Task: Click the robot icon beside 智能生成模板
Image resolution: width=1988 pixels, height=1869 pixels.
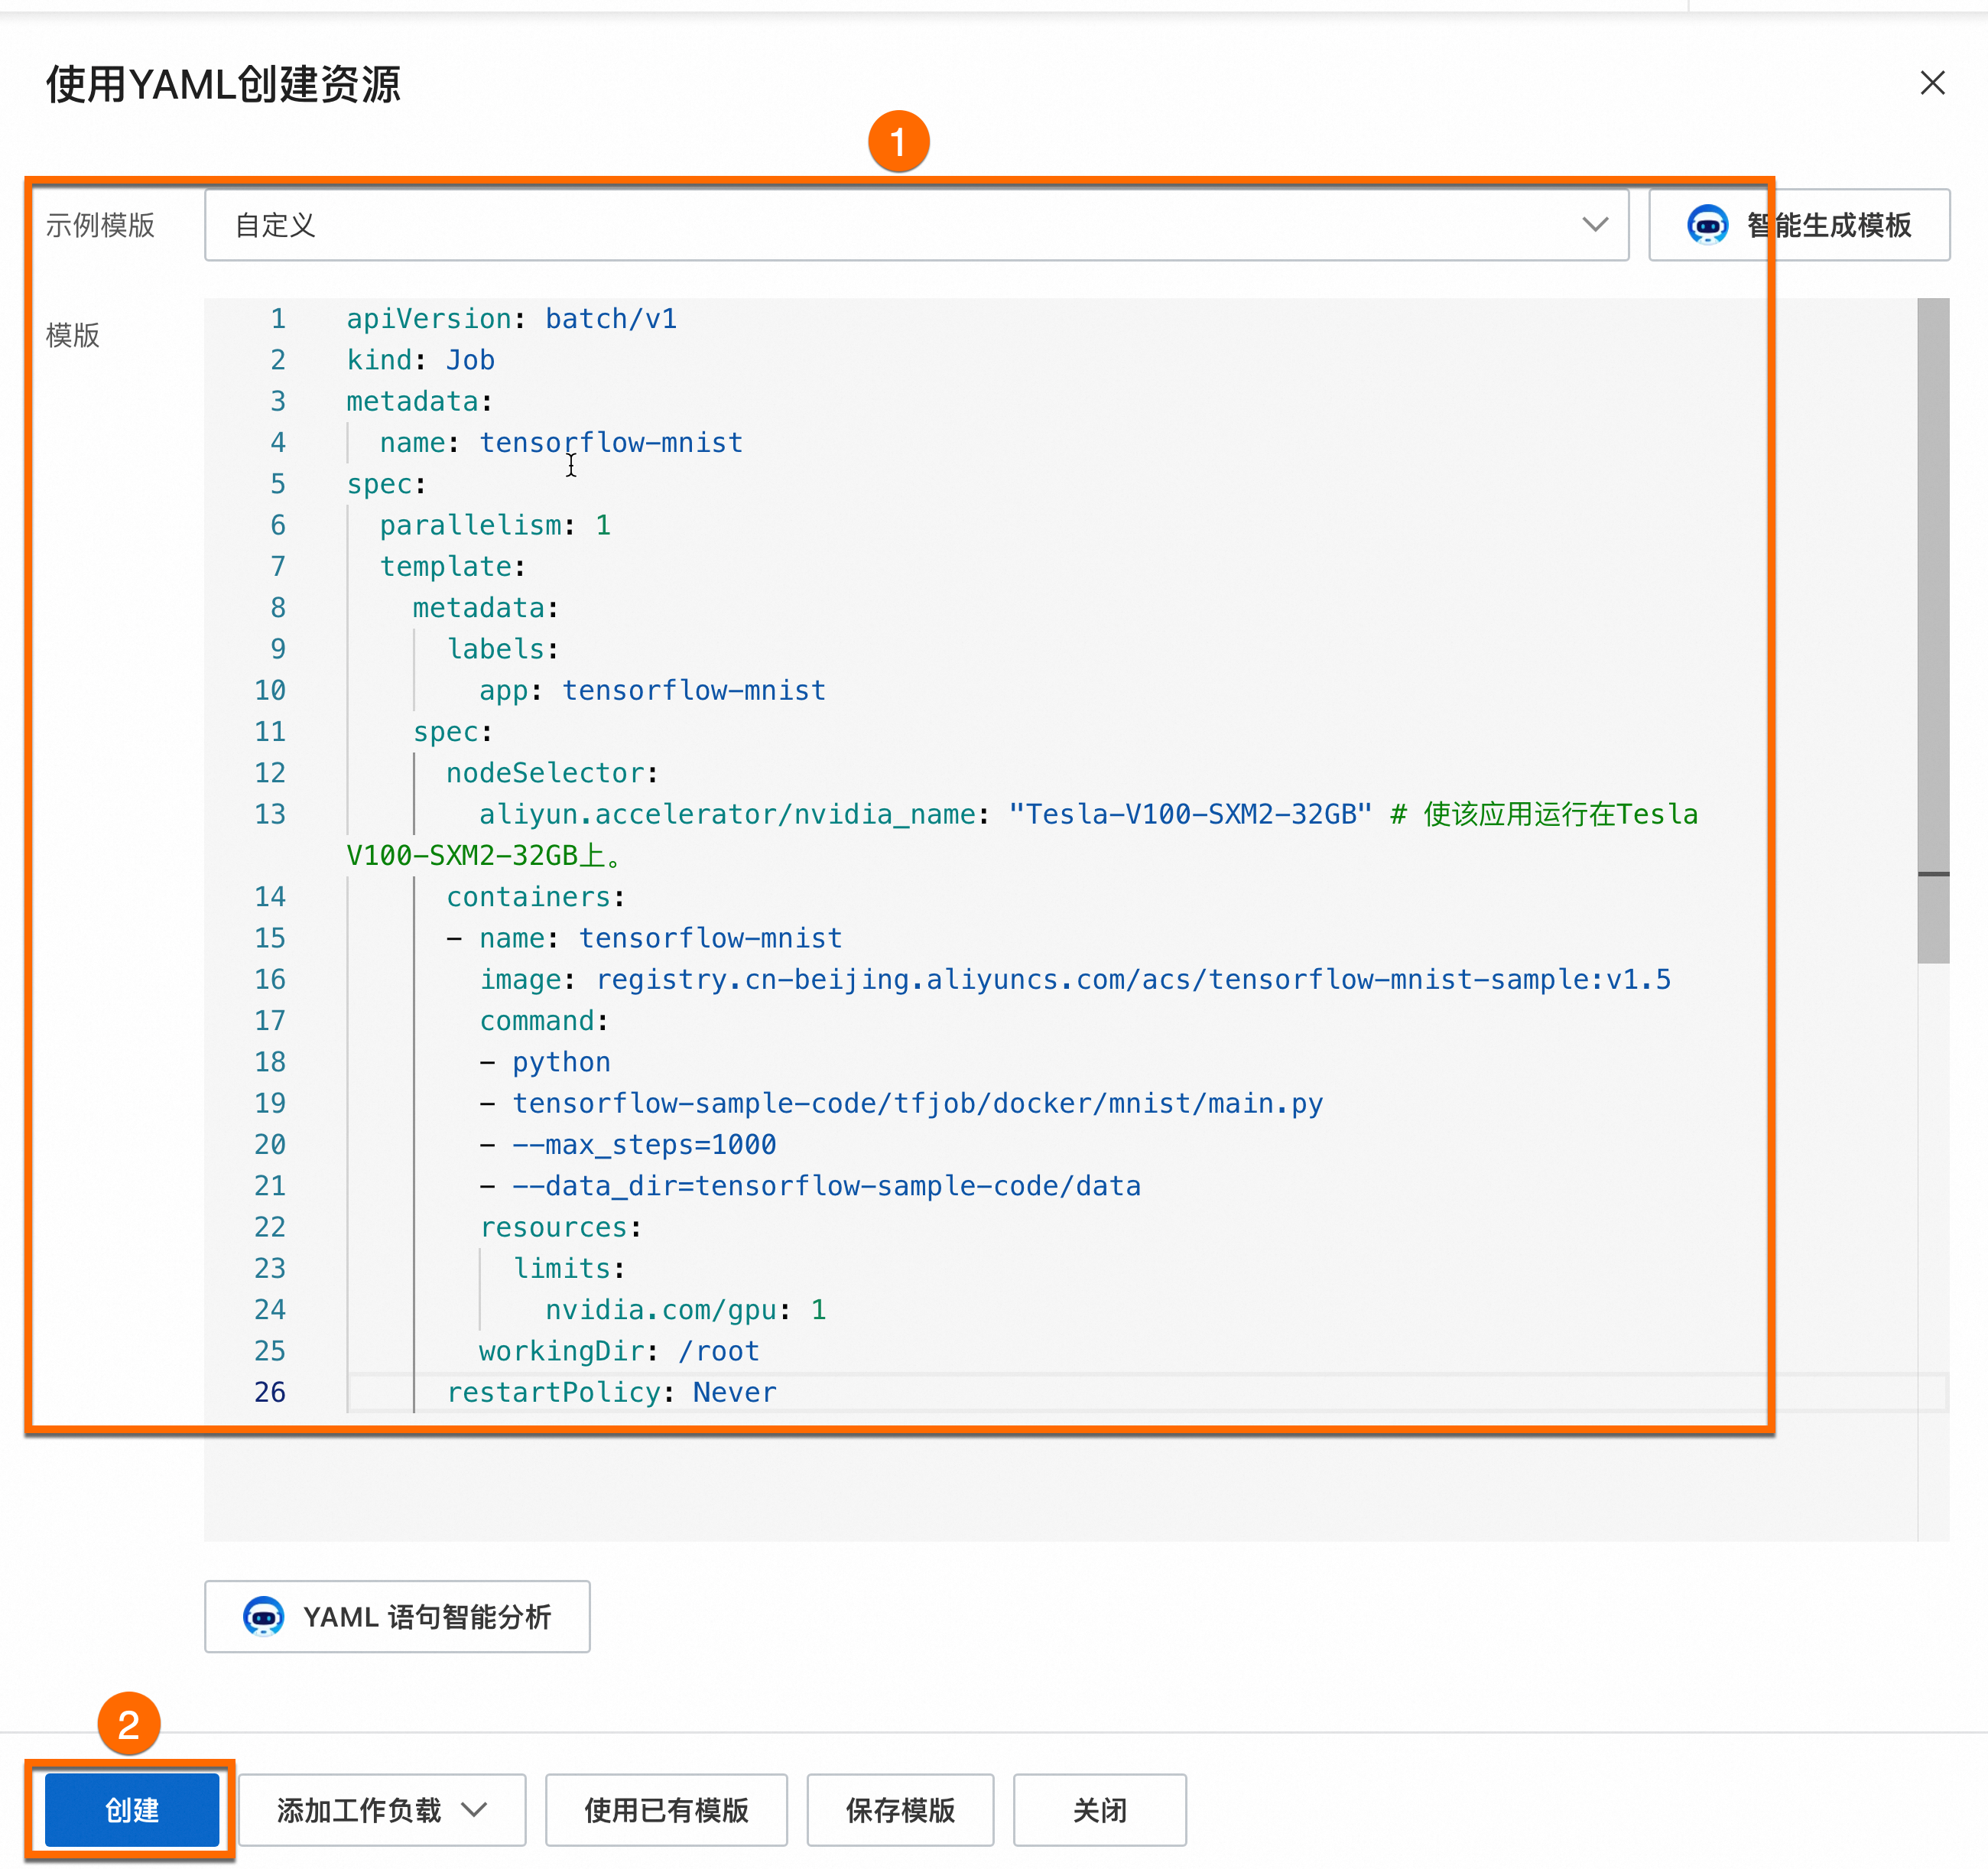Action: tap(1707, 225)
